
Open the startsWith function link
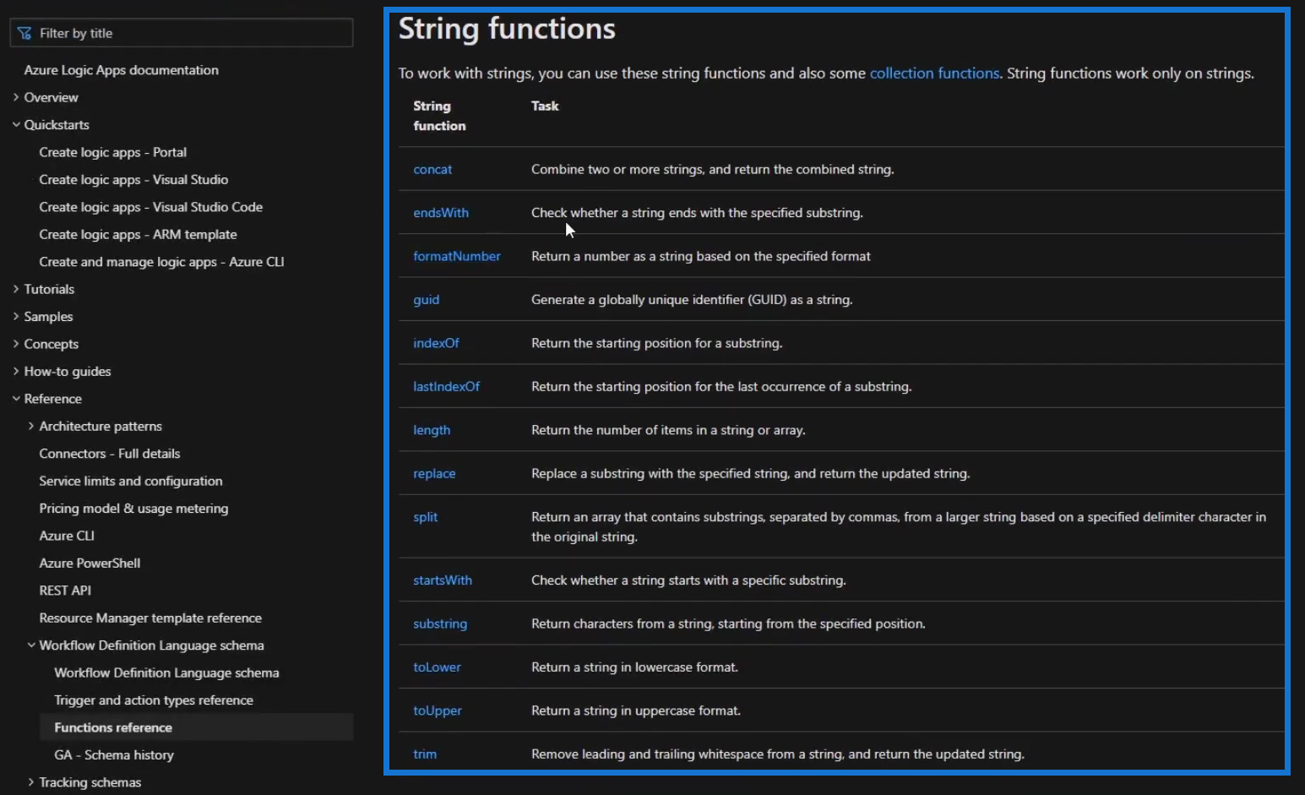pyautogui.click(x=443, y=580)
